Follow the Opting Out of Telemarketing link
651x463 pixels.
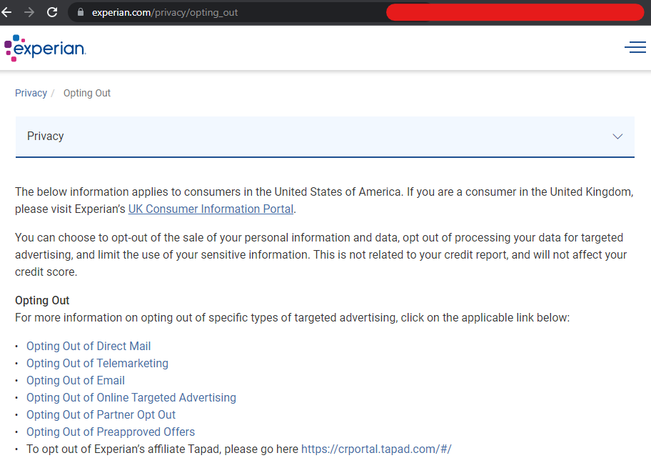pyautogui.click(x=97, y=364)
